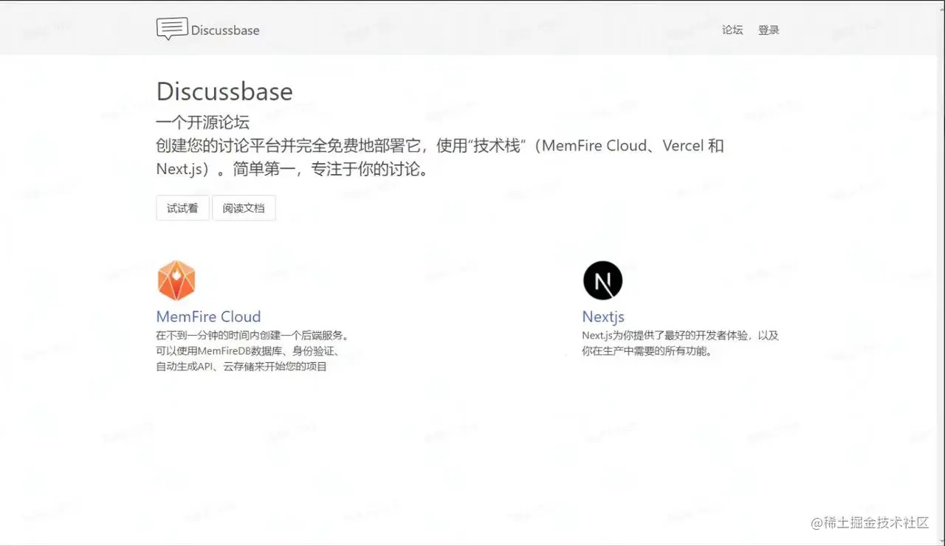Viewport: 945px width, 546px height.
Task: Select the line 你在生产中需要的所有功能。
Action: pos(648,350)
